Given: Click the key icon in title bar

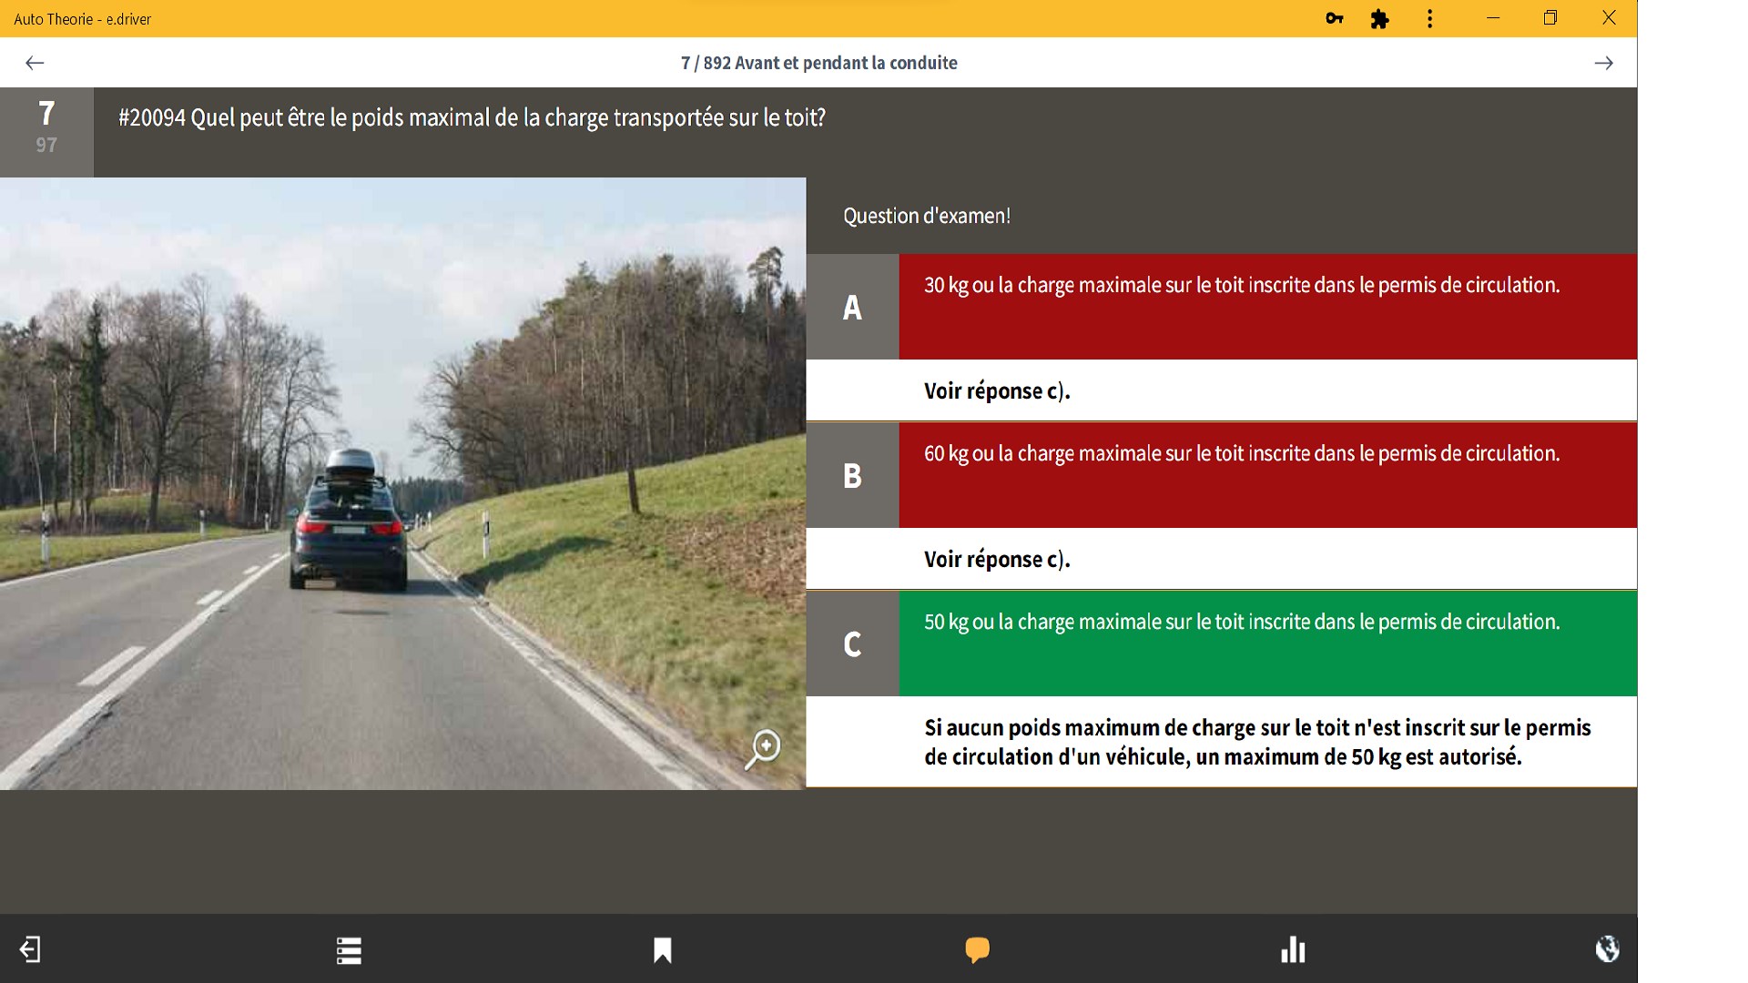Looking at the screenshot, I should 1335,18.
